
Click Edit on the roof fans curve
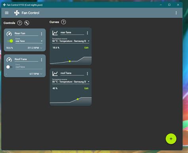pyautogui.click(x=86, y=88)
